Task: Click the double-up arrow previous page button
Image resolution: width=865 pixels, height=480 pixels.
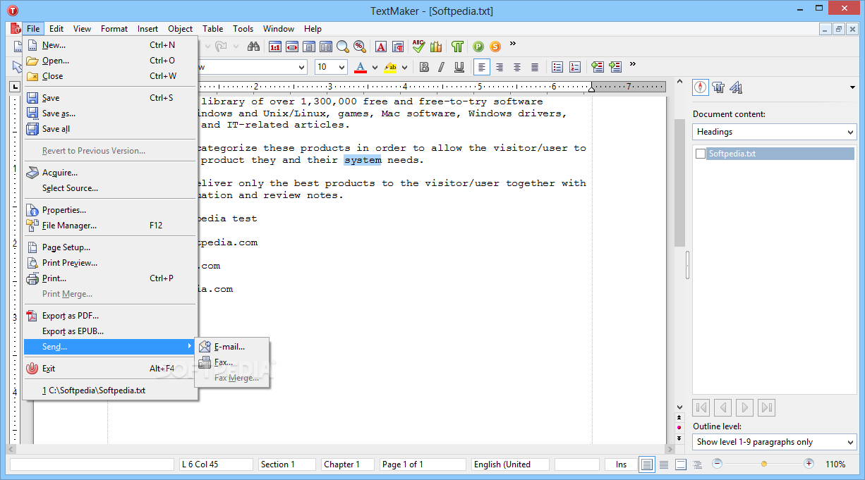Action: click(679, 417)
